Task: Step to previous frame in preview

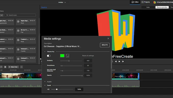Action: click(116, 61)
